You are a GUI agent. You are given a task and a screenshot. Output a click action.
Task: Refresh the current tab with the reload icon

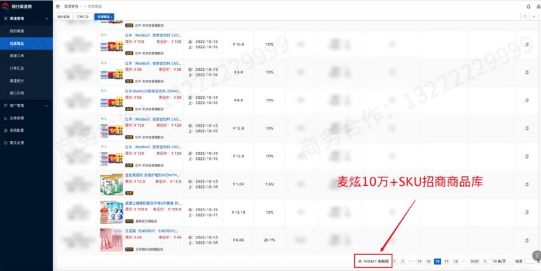click(x=525, y=16)
